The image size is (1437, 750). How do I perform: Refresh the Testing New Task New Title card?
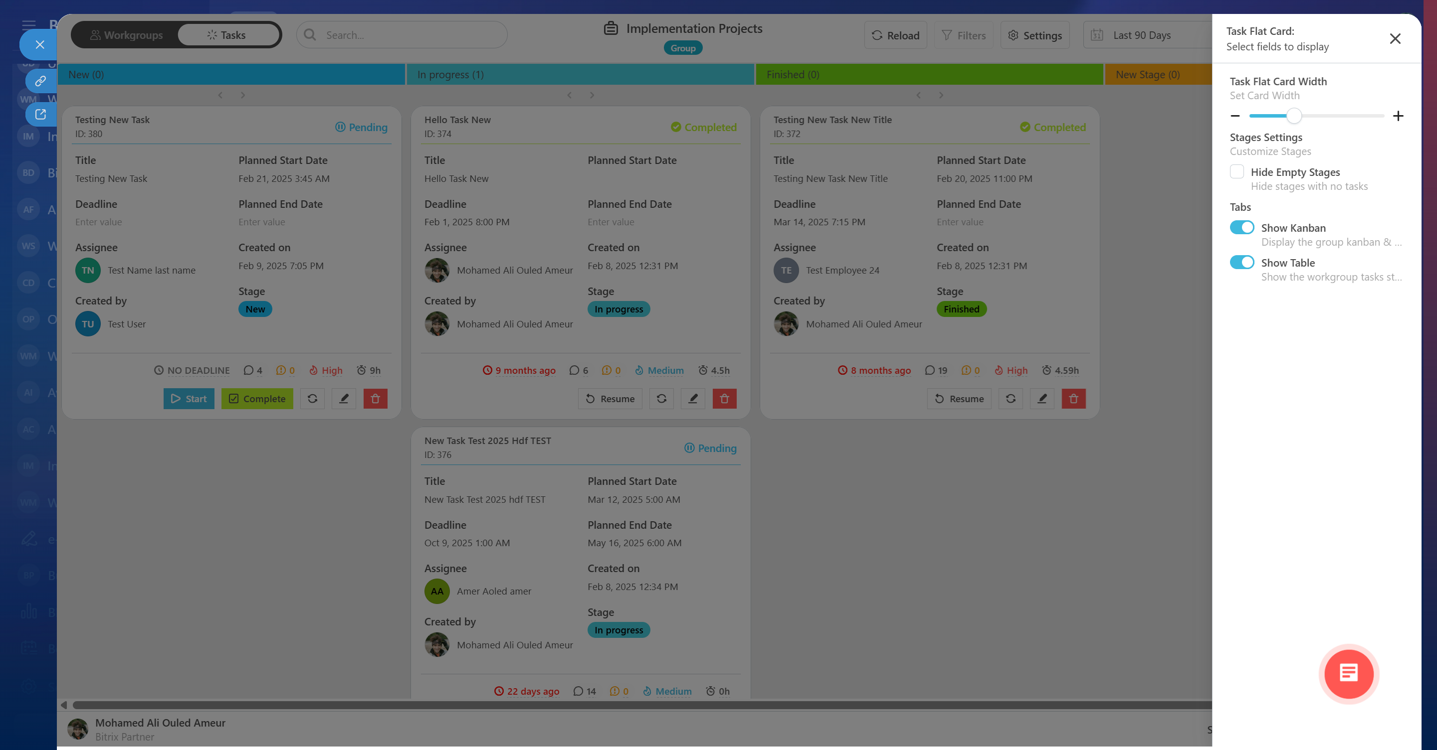(x=1010, y=398)
